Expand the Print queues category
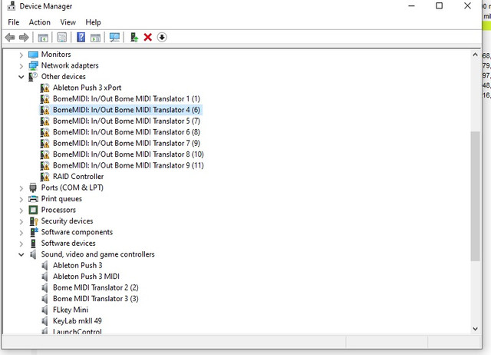 (x=21, y=200)
